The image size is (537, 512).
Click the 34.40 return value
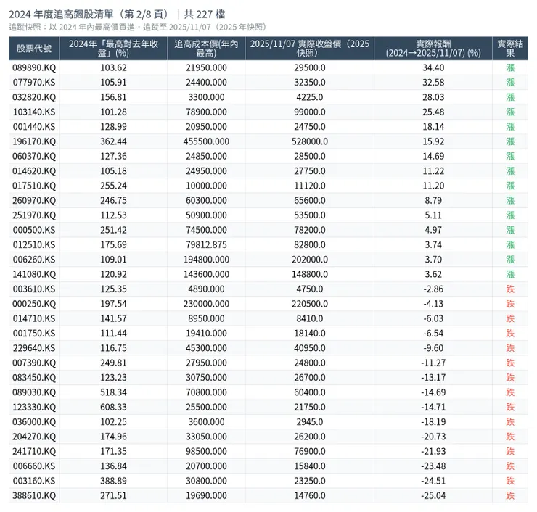click(x=433, y=67)
